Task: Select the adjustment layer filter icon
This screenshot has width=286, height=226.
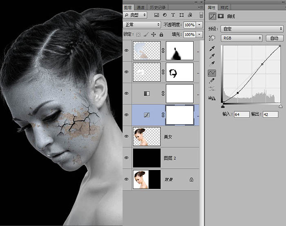Action: point(165,15)
